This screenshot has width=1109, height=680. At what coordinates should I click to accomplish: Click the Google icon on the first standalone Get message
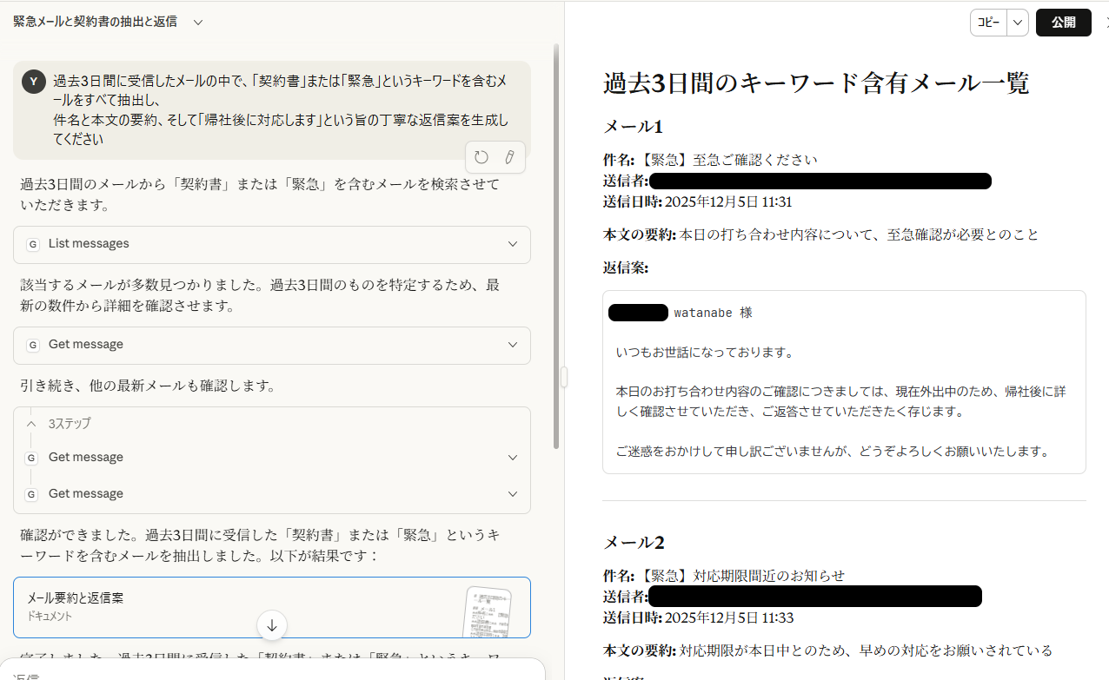tap(33, 346)
